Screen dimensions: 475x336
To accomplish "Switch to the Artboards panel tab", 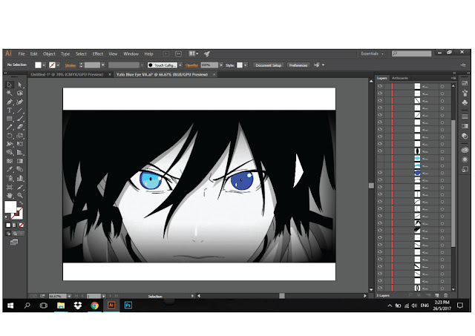I will [x=400, y=78].
